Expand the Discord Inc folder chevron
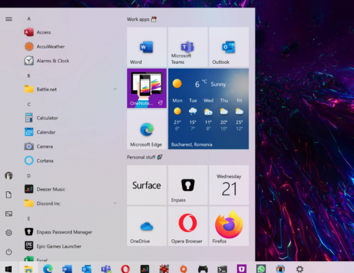This screenshot has height=273, width=354. (115, 203)
